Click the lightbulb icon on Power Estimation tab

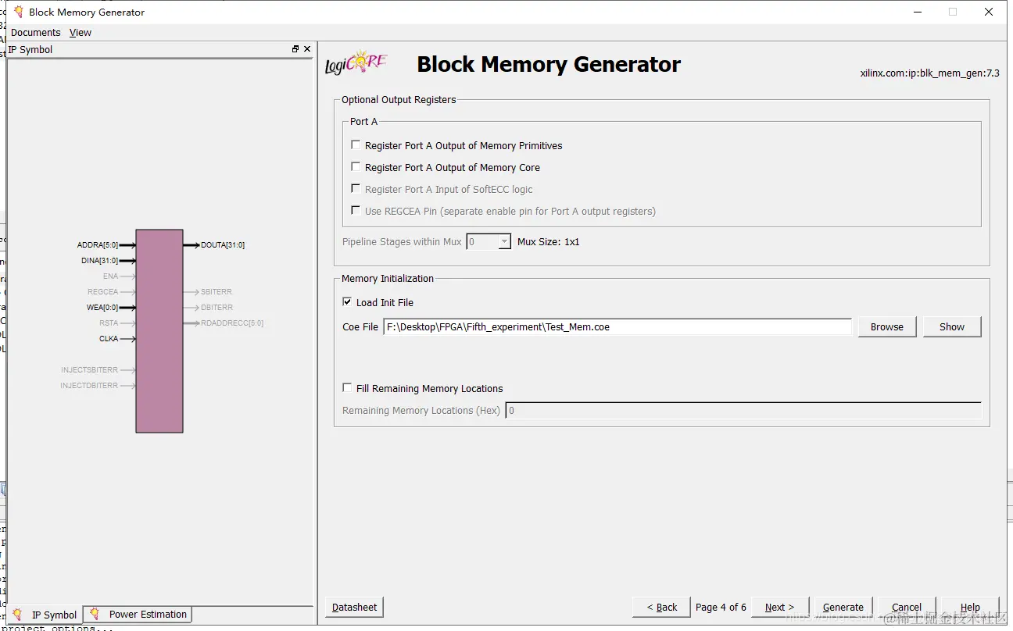pyautogui.click(x=95, y=614)
